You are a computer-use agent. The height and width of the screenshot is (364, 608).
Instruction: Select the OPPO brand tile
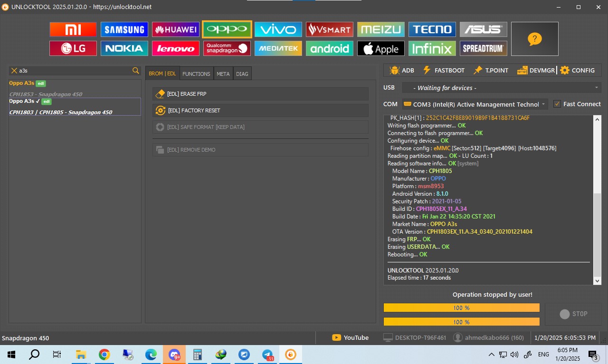(227, 29)
